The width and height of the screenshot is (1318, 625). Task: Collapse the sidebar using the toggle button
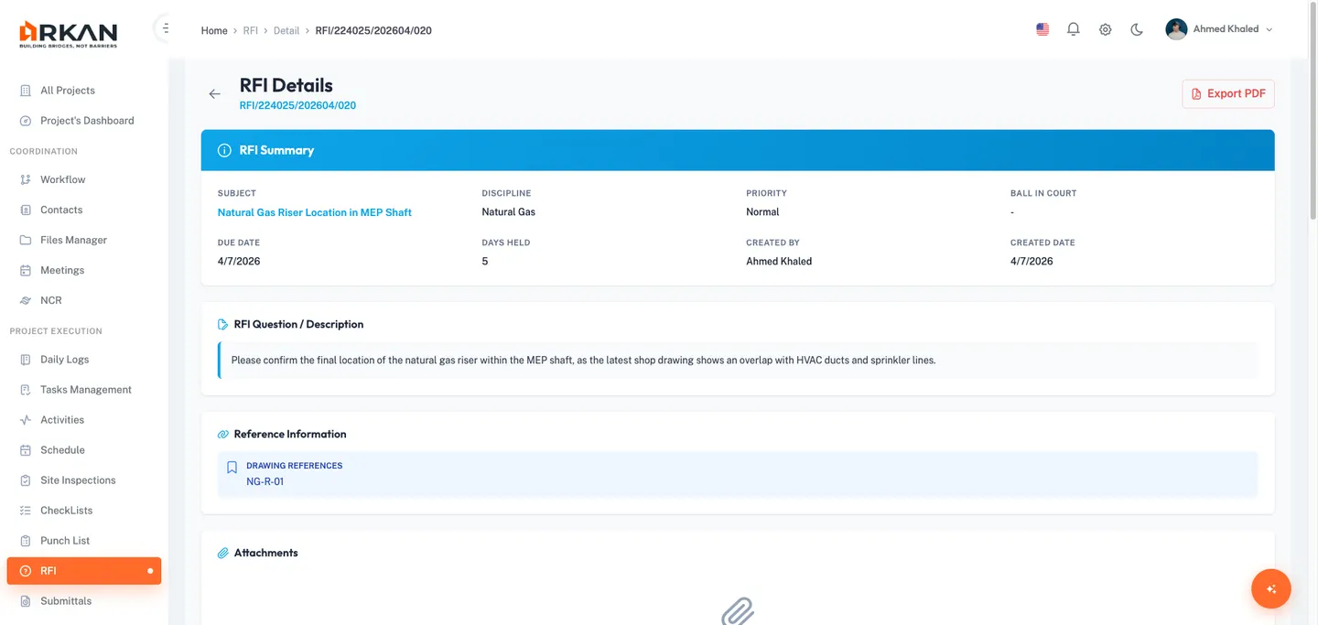[165, 28]
